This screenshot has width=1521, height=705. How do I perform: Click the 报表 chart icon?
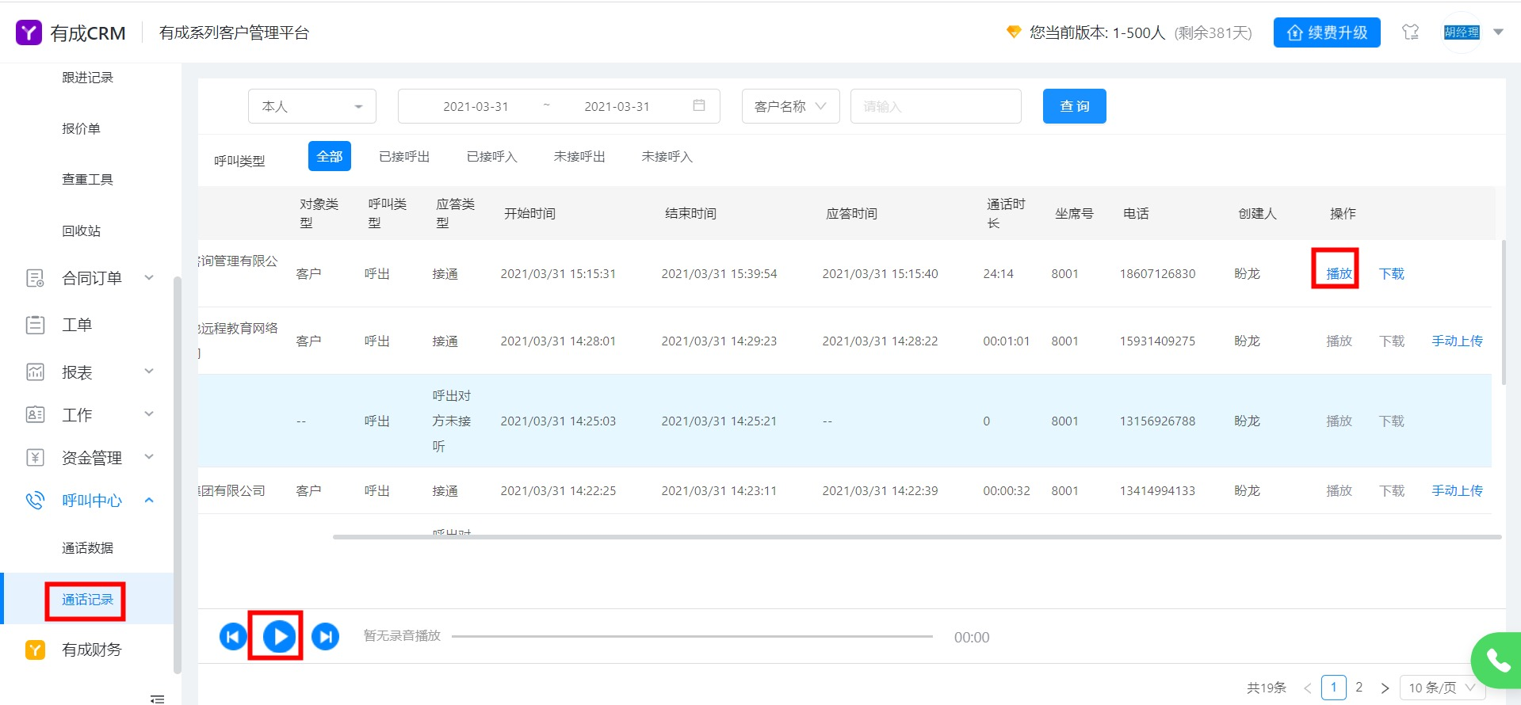pyautogui.click(x=36, y=372)
